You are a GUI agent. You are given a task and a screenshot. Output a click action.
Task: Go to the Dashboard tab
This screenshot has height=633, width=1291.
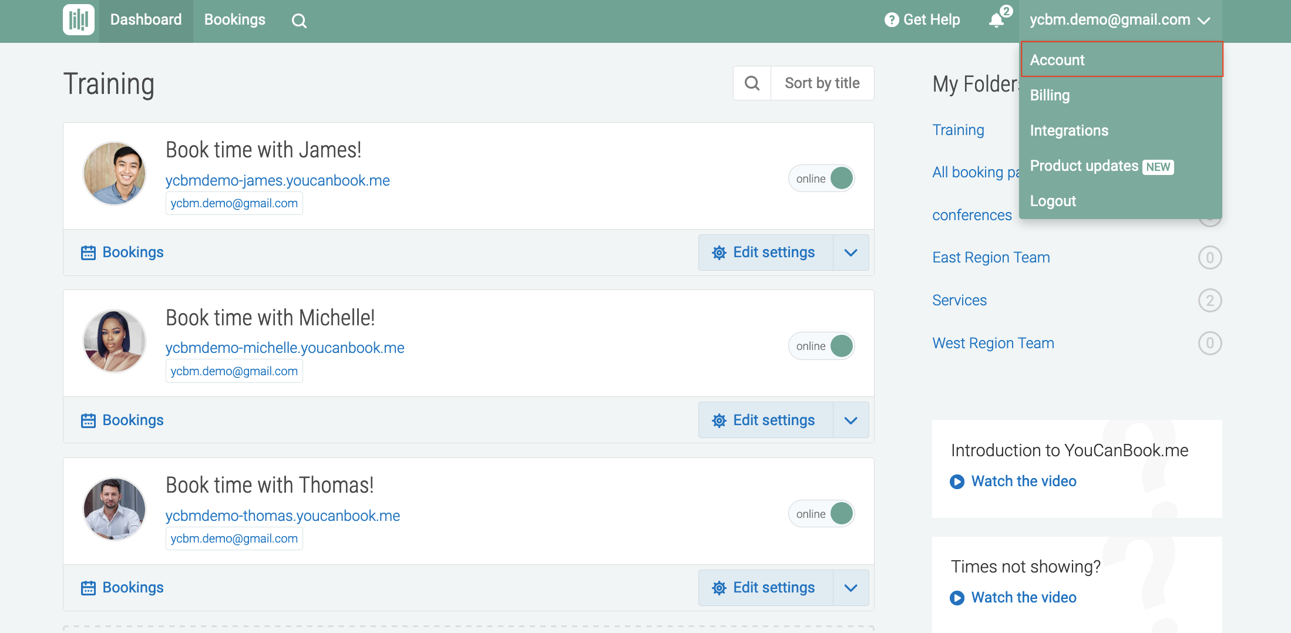[146, 20]
